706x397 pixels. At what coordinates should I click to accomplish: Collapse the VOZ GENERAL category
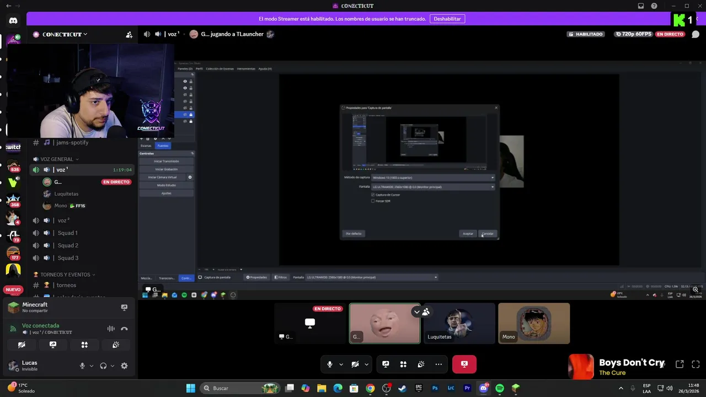pos(56,159)
